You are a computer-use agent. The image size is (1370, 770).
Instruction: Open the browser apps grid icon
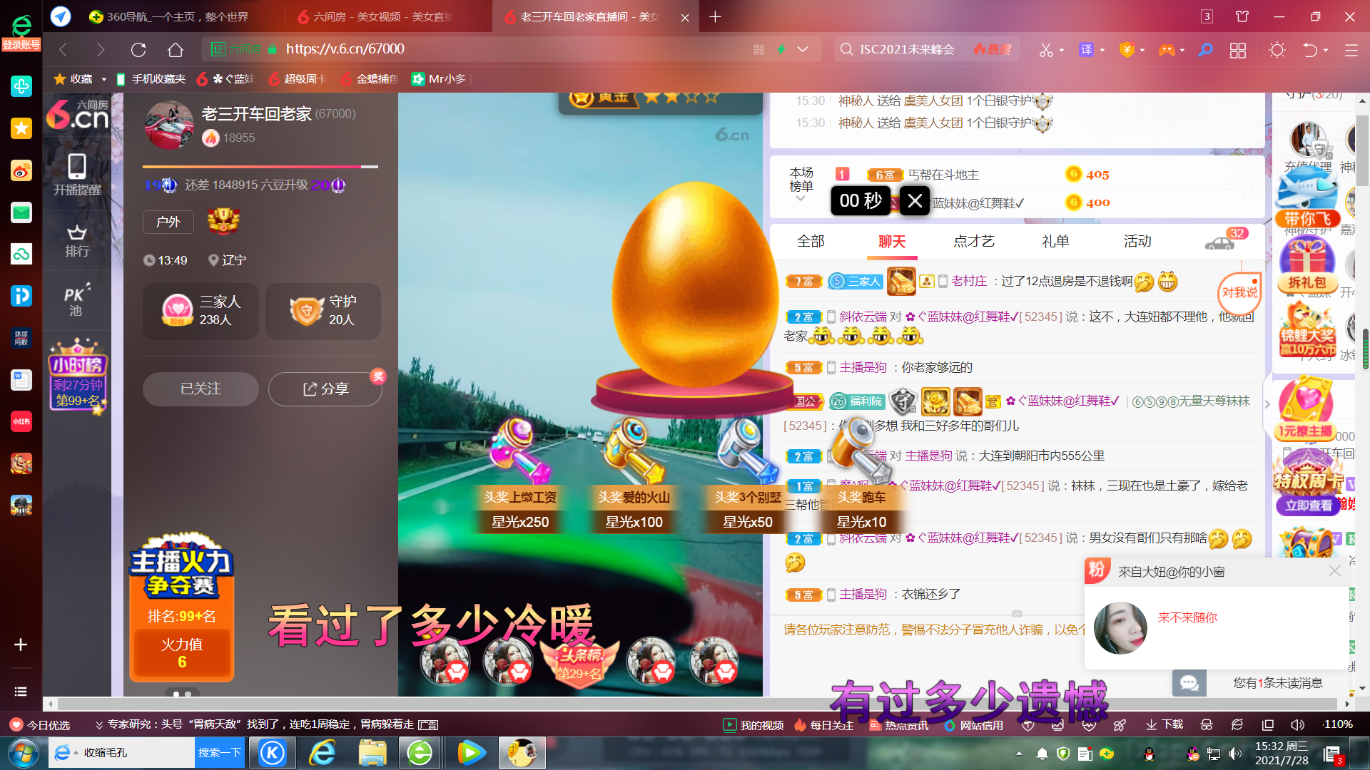(1238, 50)
